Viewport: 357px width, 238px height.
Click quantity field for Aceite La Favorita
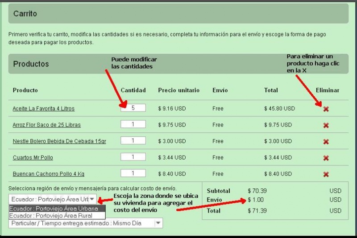[x=133, y=108]
